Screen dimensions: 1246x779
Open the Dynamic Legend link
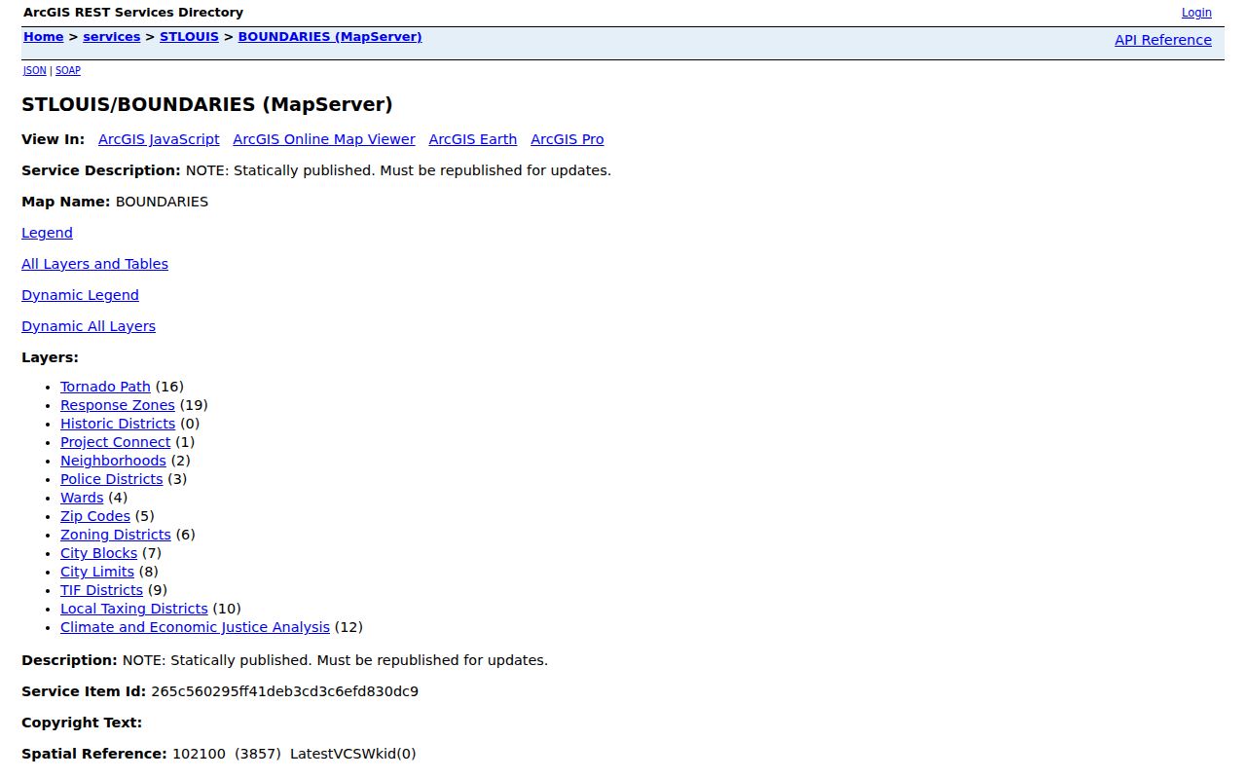(80, 295)
